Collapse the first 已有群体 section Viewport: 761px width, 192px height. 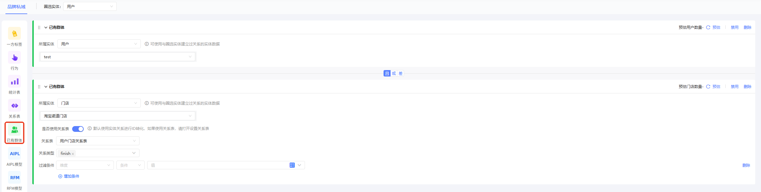46,28
